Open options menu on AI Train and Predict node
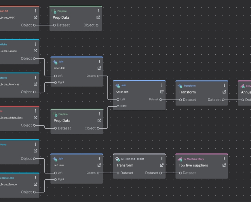251x202 pixels. (162, 159)
